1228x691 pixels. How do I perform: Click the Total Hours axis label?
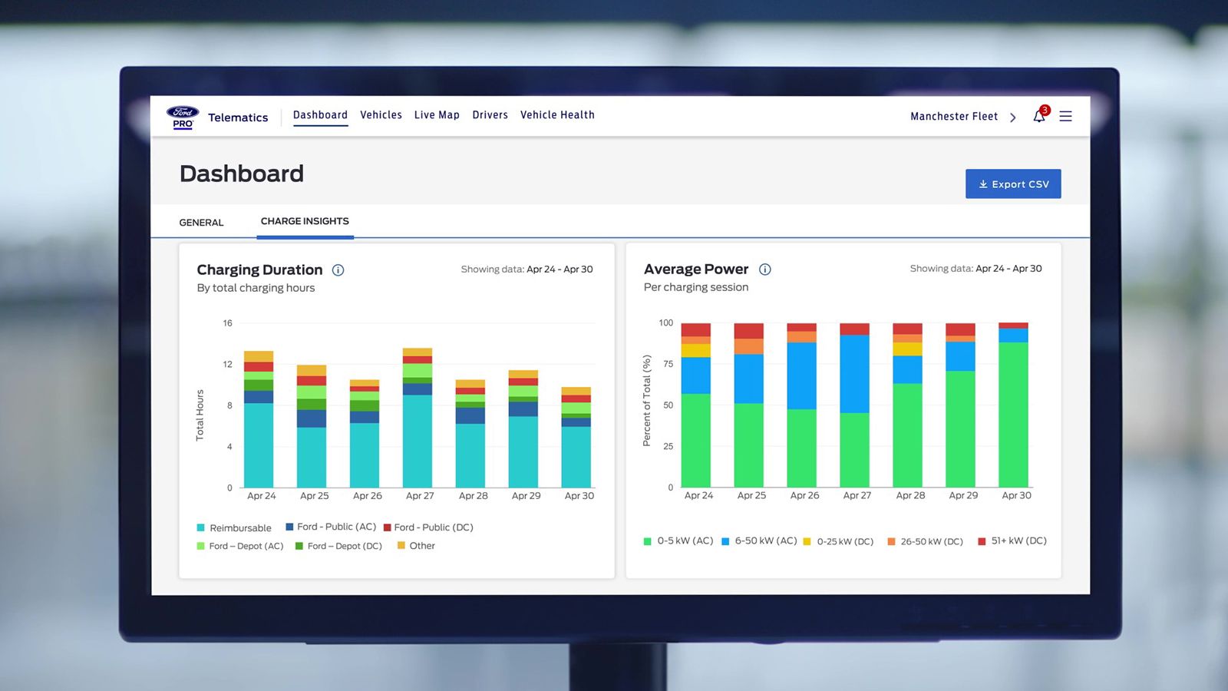pyautogui.click(x=200, y=415)
